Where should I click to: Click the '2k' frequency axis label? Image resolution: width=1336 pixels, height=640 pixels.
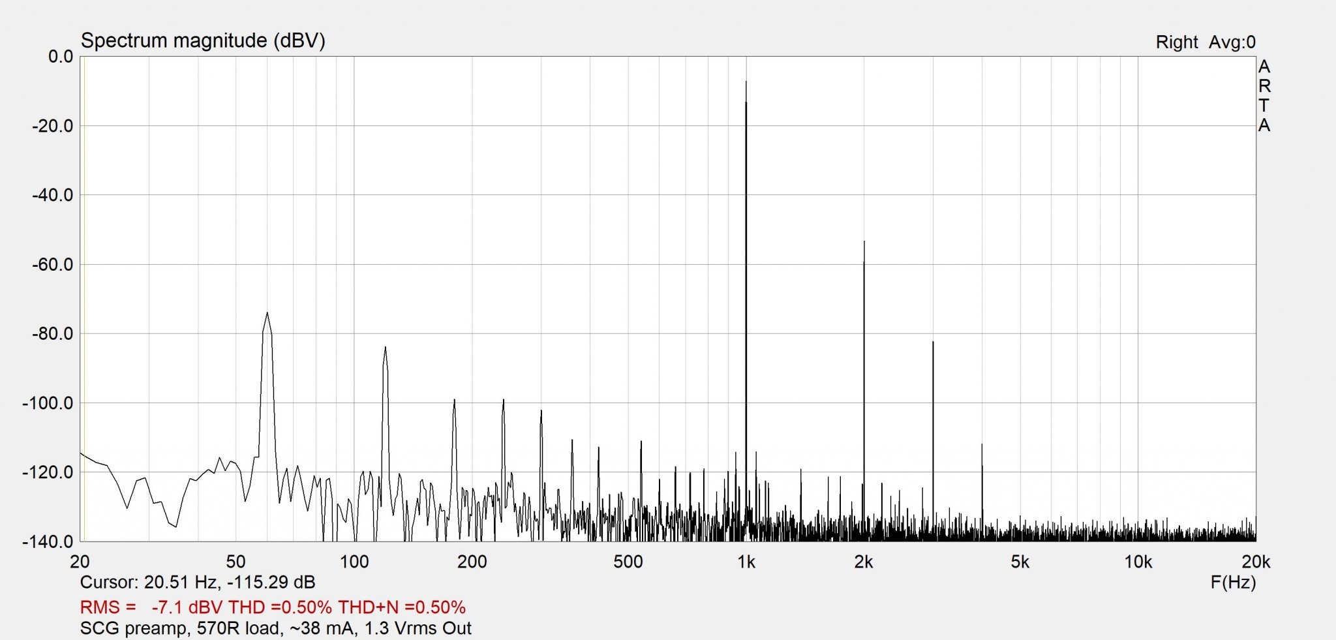(x=864, y=562)
